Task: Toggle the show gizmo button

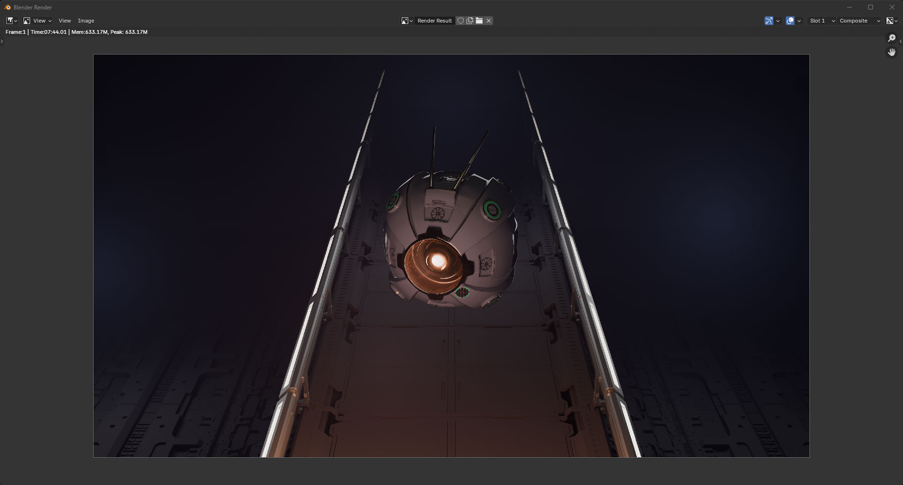Action: (x=769, y=21)
